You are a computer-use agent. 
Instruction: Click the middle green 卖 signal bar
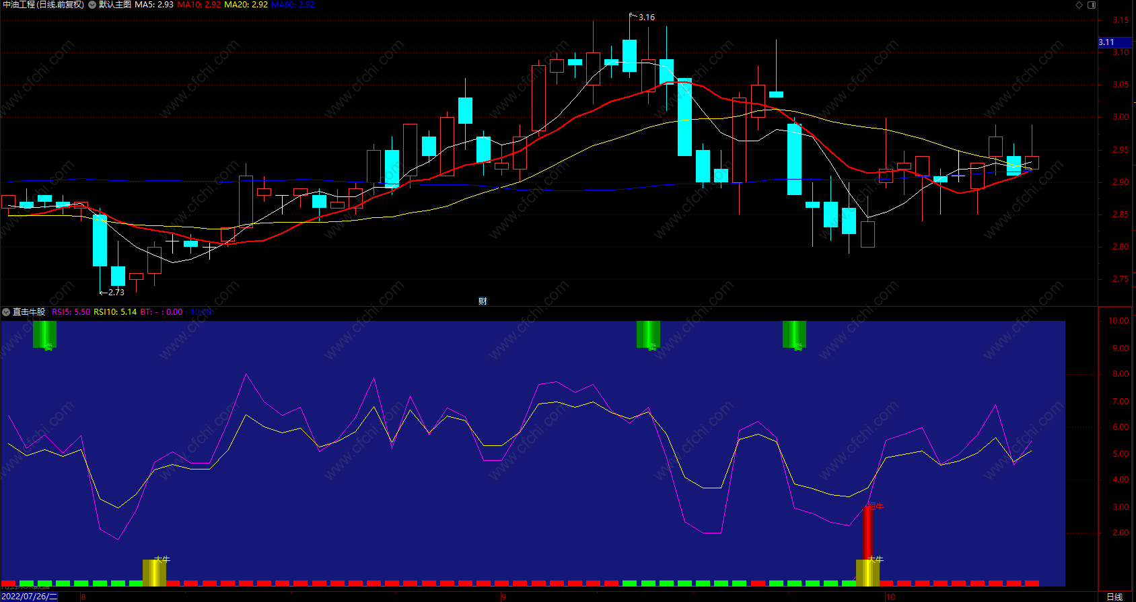[x=648, y=335]
